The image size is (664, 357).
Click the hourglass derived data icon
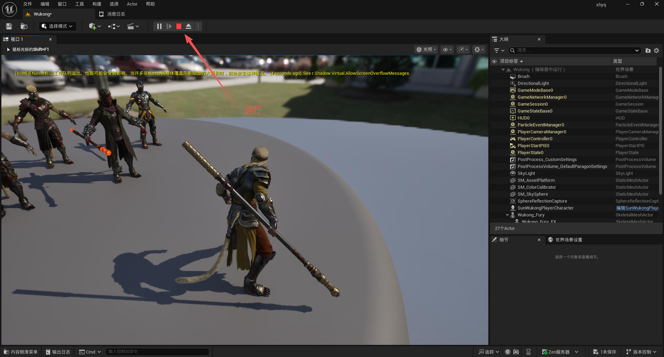(x=528, y=352)
